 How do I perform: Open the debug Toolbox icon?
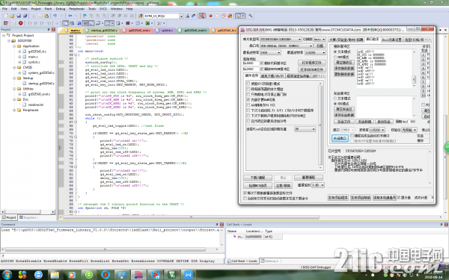point(159,23)
